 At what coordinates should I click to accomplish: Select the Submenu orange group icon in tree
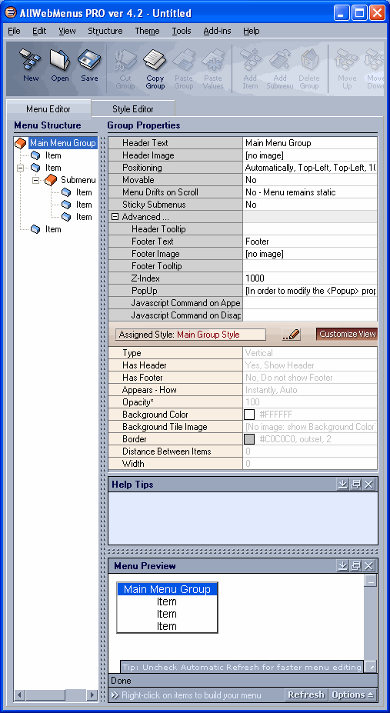(x=51, y=180)
